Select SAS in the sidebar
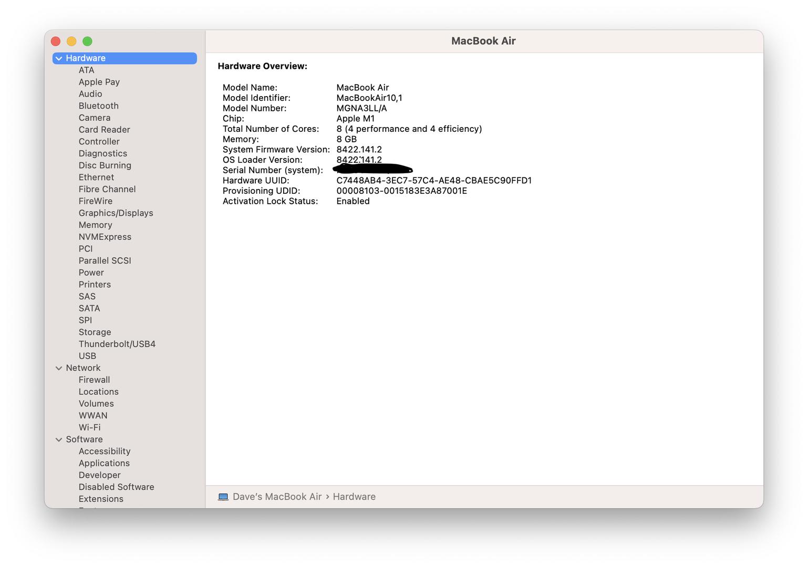Viewport: 808px width, 567px height. click(x=87, y=297)
